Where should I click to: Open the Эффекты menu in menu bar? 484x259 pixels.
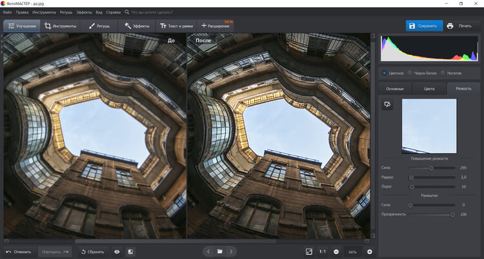pos(84,12)
